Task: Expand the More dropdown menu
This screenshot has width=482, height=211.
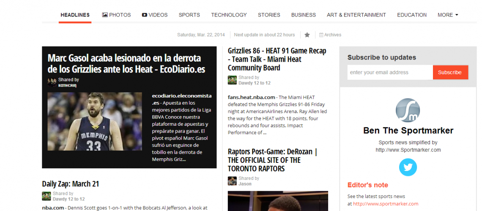Action: [448, 15]
